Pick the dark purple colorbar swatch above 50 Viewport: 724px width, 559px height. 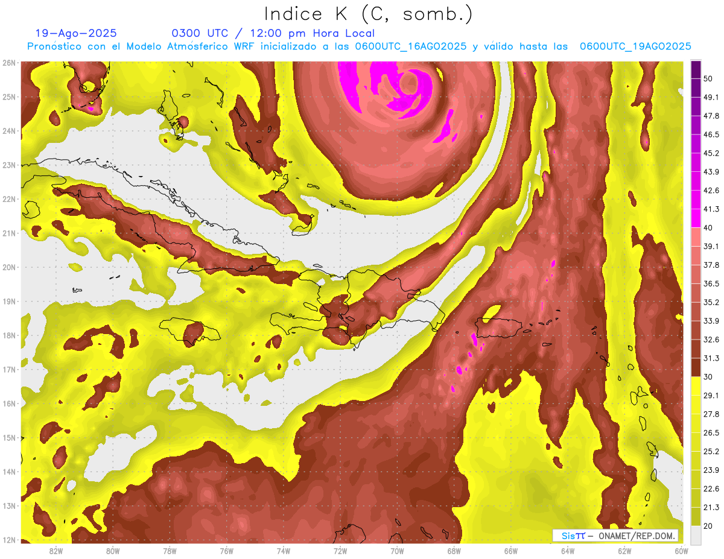point(696,70)
